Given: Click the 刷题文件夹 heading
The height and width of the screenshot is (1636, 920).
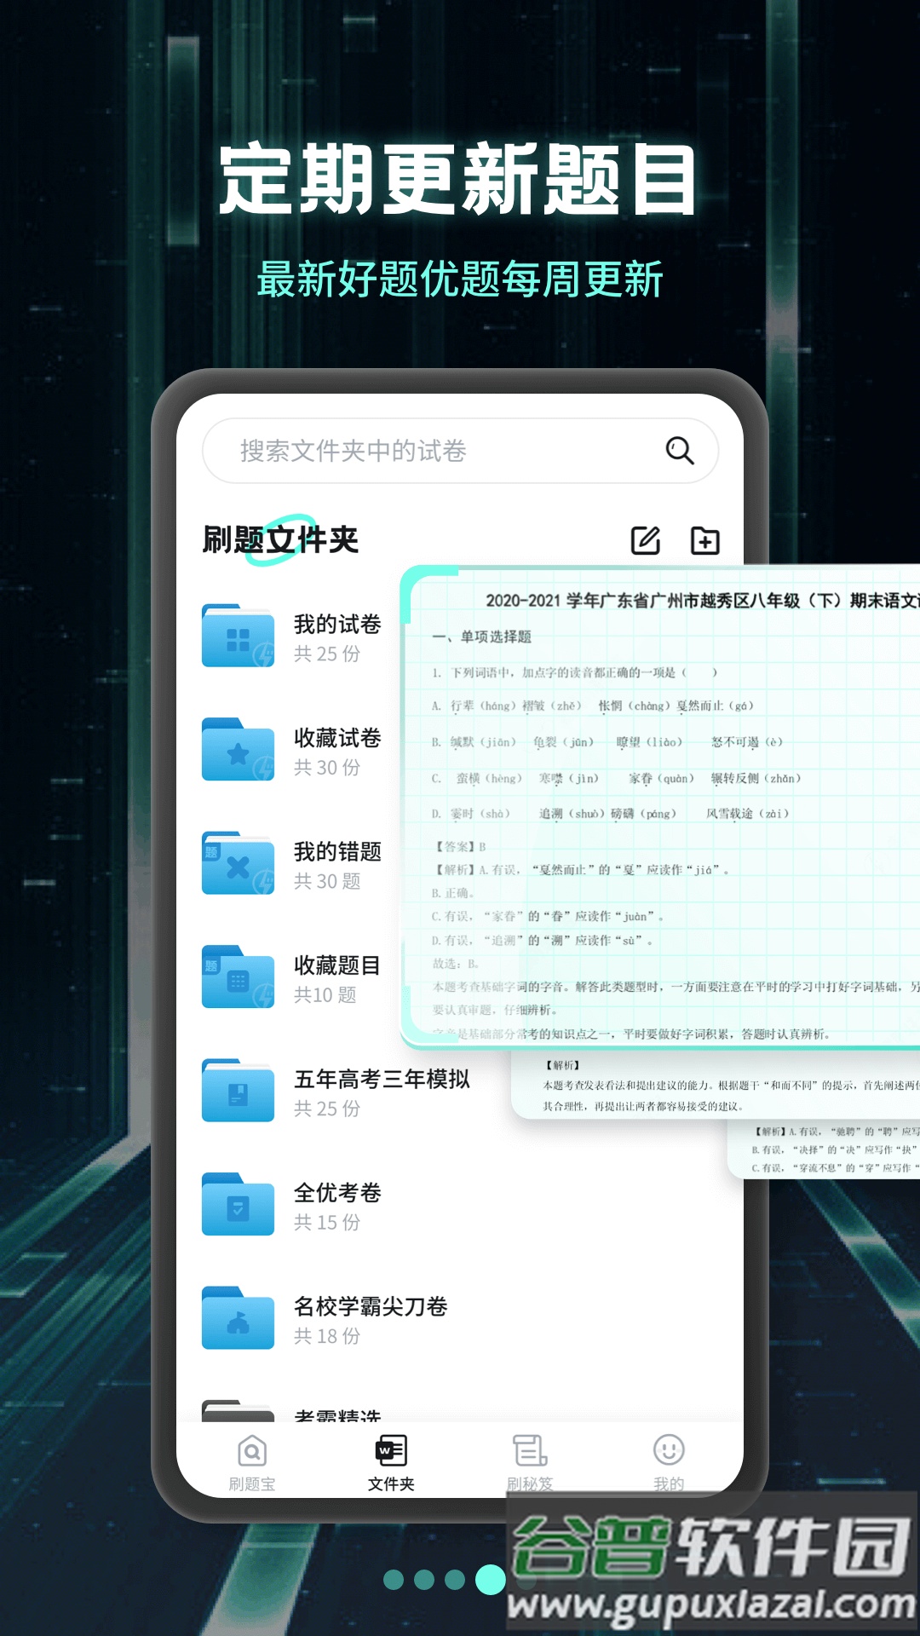Looking at the screenshot, I should click(x=280, y=539).
